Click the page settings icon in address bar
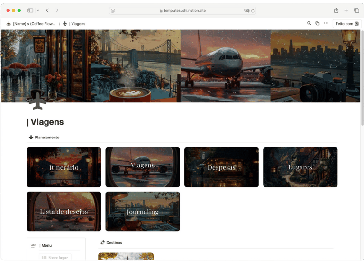 click(113, 11)
